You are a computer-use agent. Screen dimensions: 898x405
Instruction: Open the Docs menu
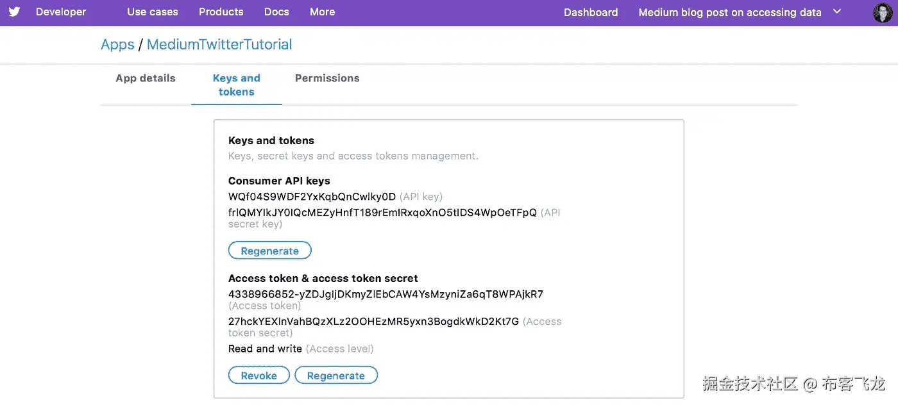276,12
